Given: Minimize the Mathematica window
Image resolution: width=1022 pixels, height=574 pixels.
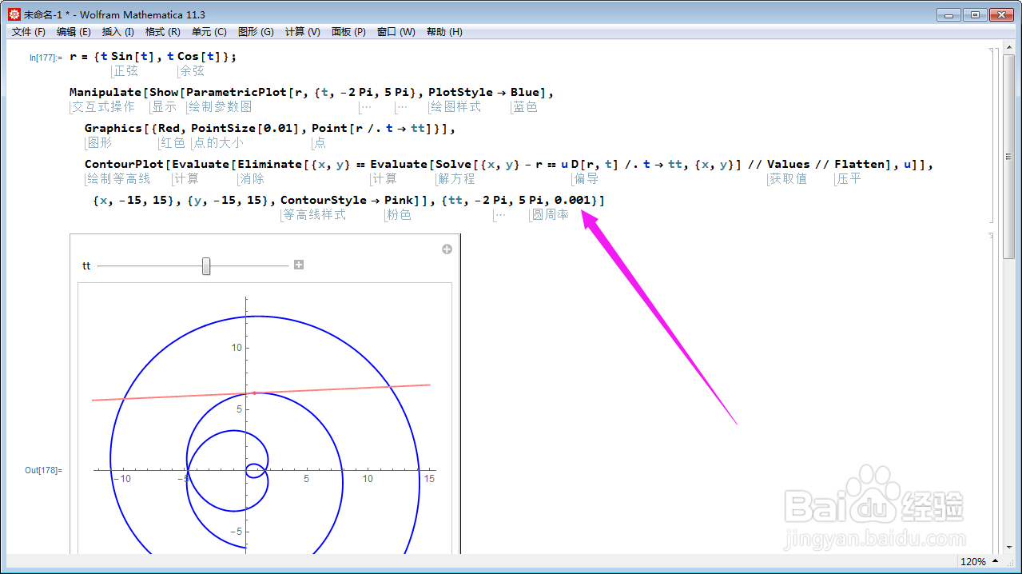Looking at the screenshot, I should (x=948, y=14).
